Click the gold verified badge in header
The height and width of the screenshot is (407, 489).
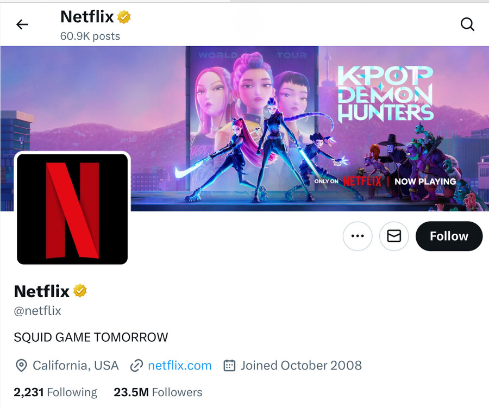124,17
